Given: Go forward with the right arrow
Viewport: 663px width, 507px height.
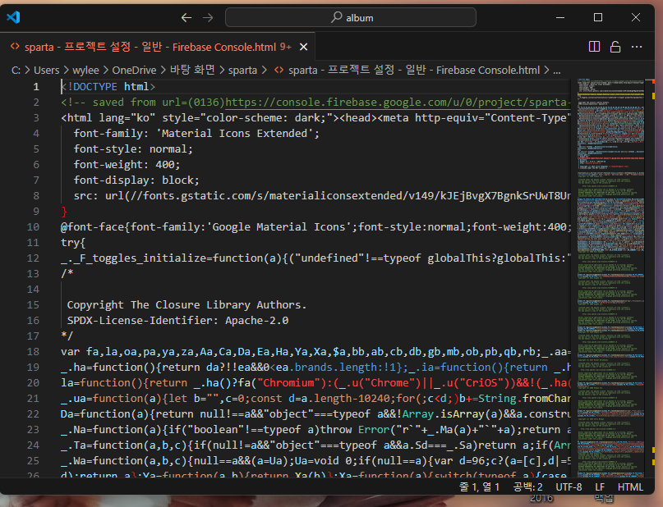Looking at the screenshot, I should [208, 18].
